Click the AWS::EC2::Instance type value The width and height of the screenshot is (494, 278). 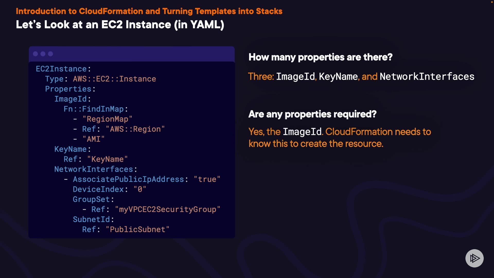pyautogui.click(x=114, y=79)
